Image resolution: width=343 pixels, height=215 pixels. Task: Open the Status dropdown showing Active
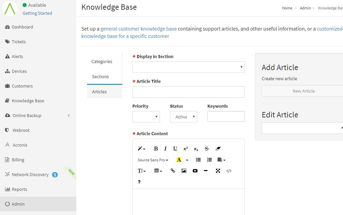tap(183, 116)
